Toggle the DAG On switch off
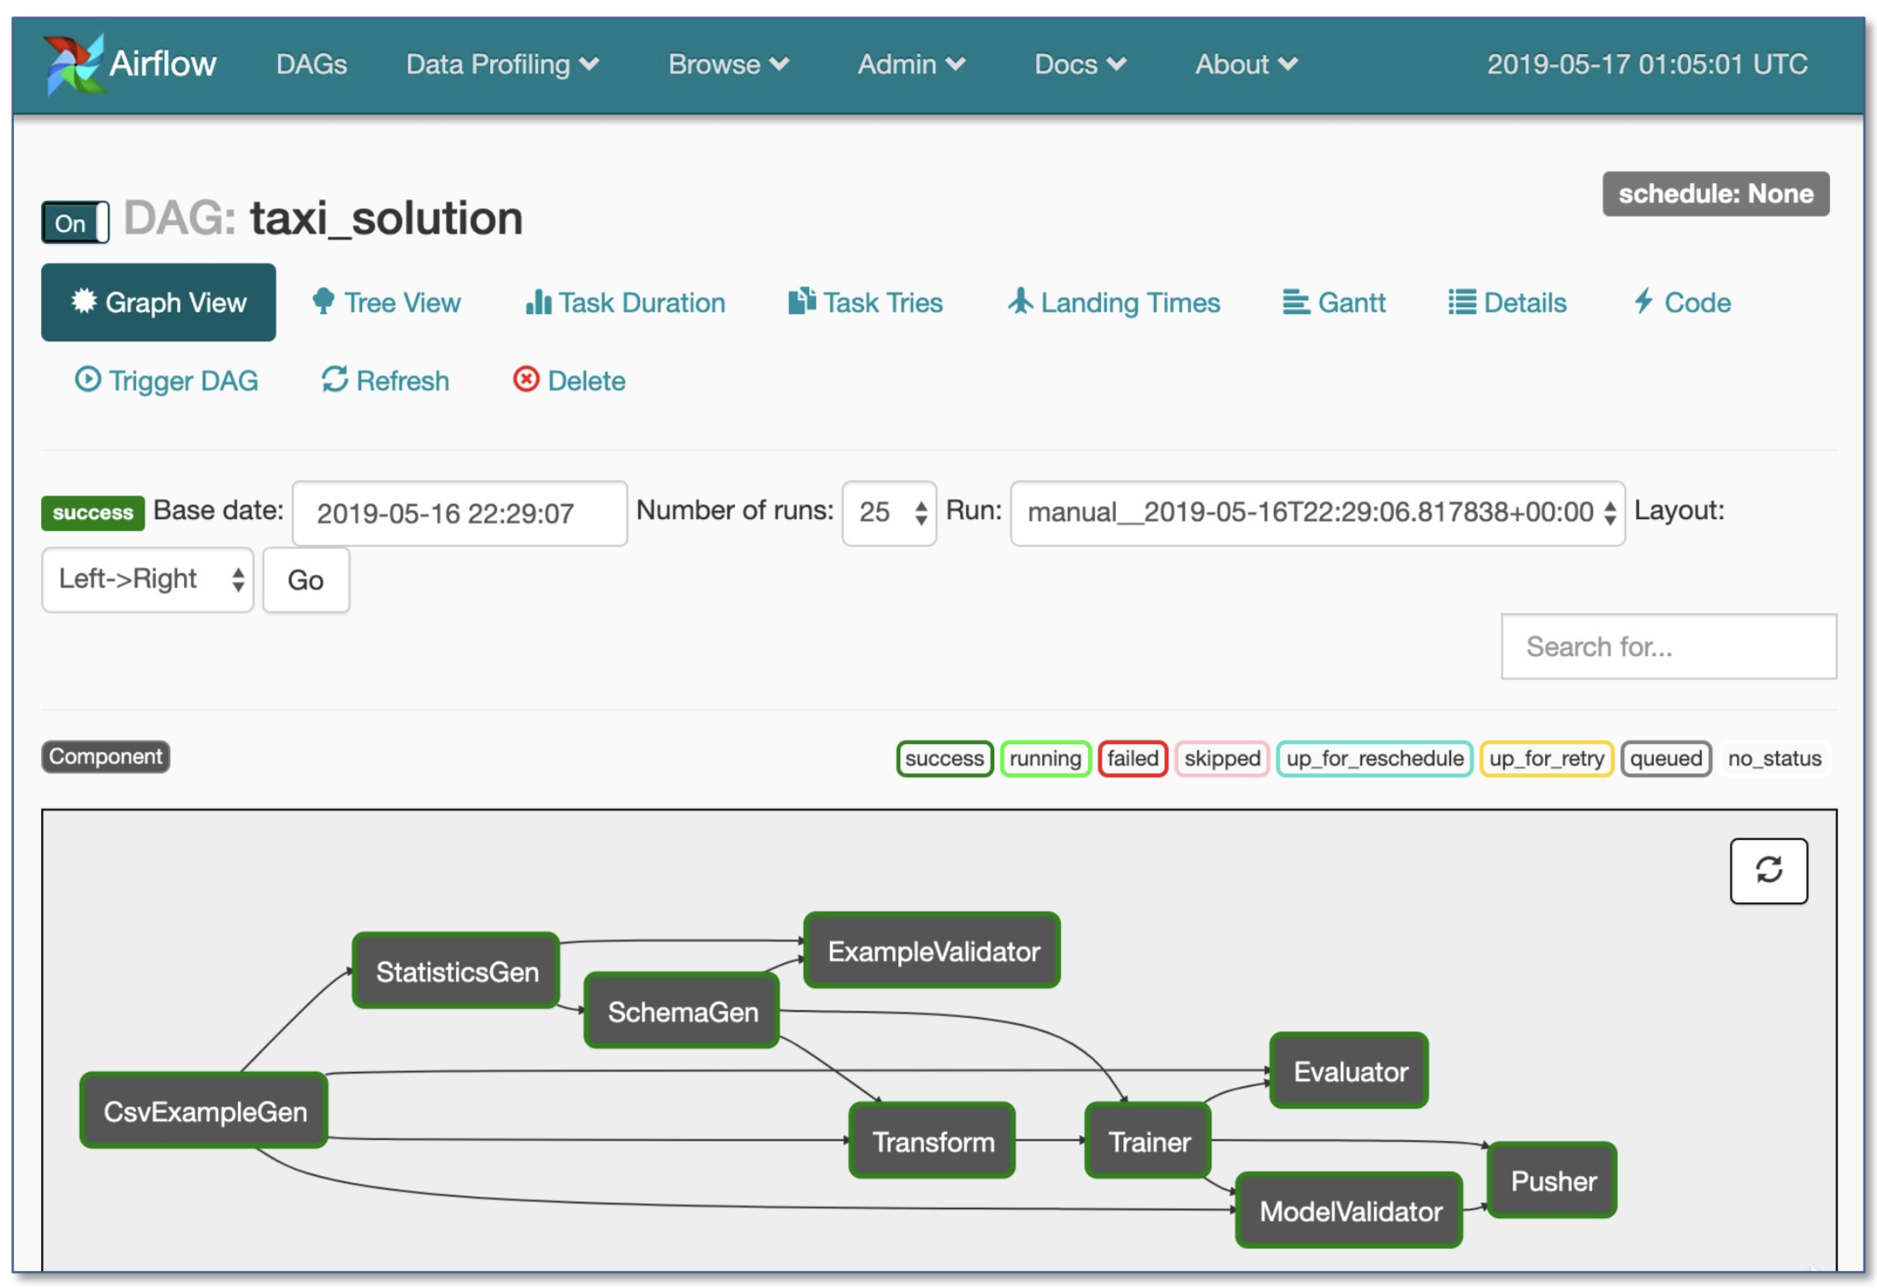 [x=75, y=223]
